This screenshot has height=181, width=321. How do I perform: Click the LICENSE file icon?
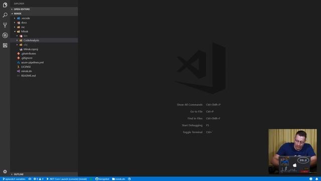click(x=19, y=67)
